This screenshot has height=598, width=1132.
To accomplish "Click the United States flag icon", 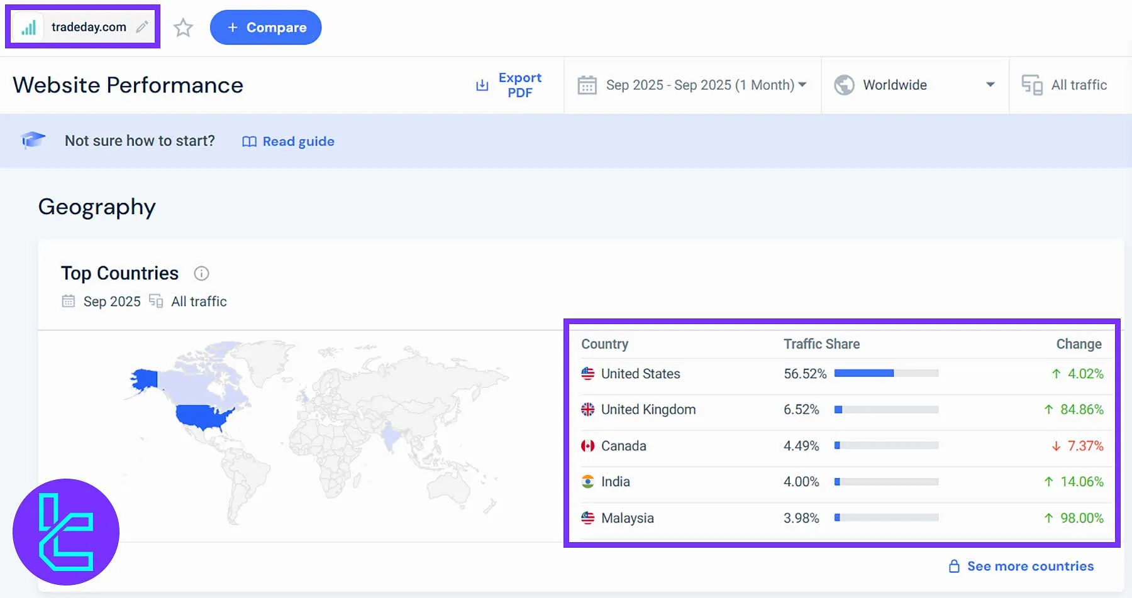I will (587, 373).
